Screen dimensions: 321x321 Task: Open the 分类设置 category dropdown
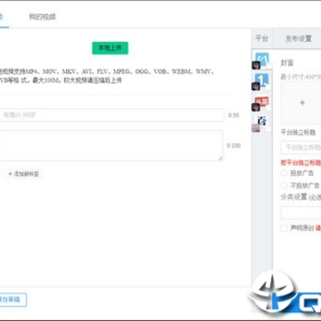tap(300, 213)
